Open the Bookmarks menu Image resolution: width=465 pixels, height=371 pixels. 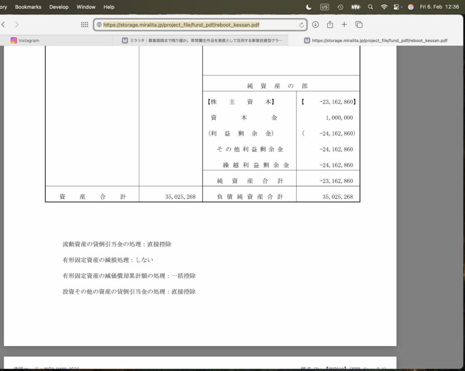click(28, 7)
